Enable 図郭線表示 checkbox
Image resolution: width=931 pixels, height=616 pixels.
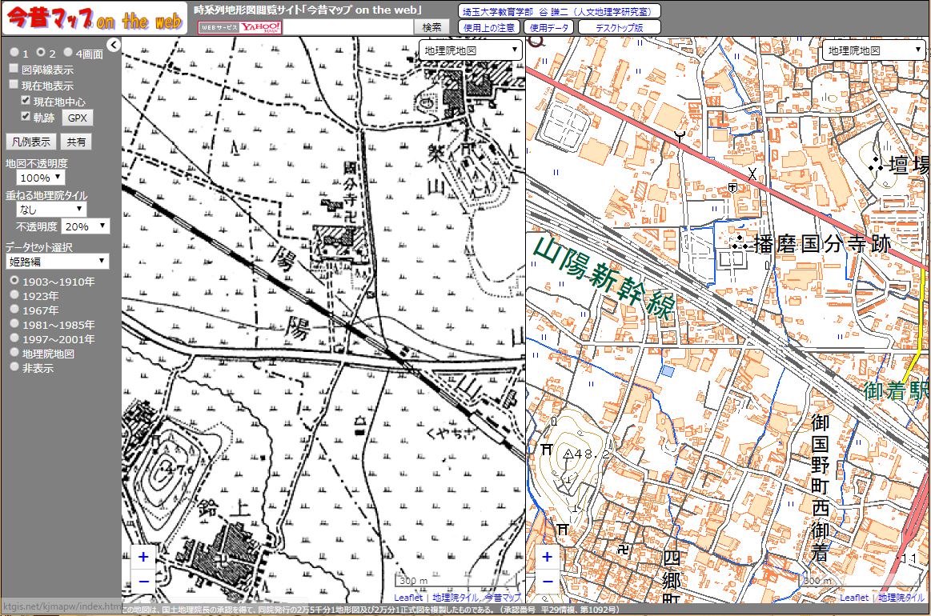(14, 68)
